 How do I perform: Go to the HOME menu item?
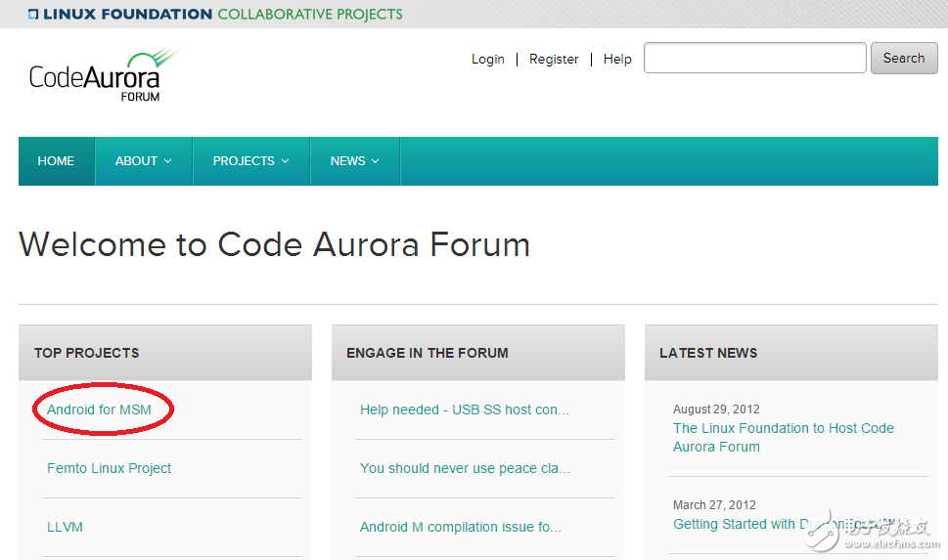(56, 161)
